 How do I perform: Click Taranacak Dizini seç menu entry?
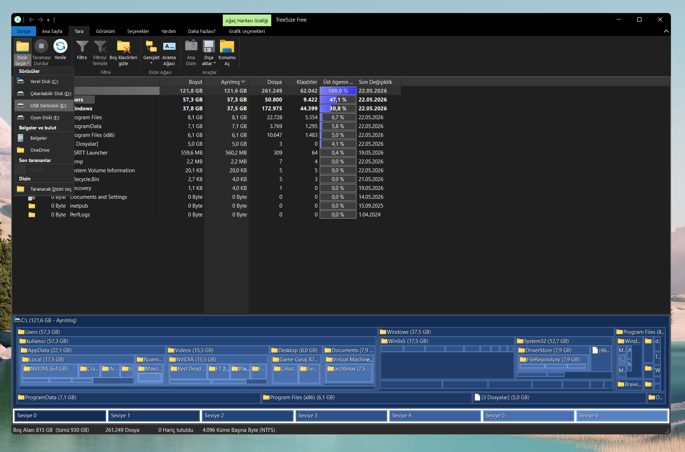[44, 189]
